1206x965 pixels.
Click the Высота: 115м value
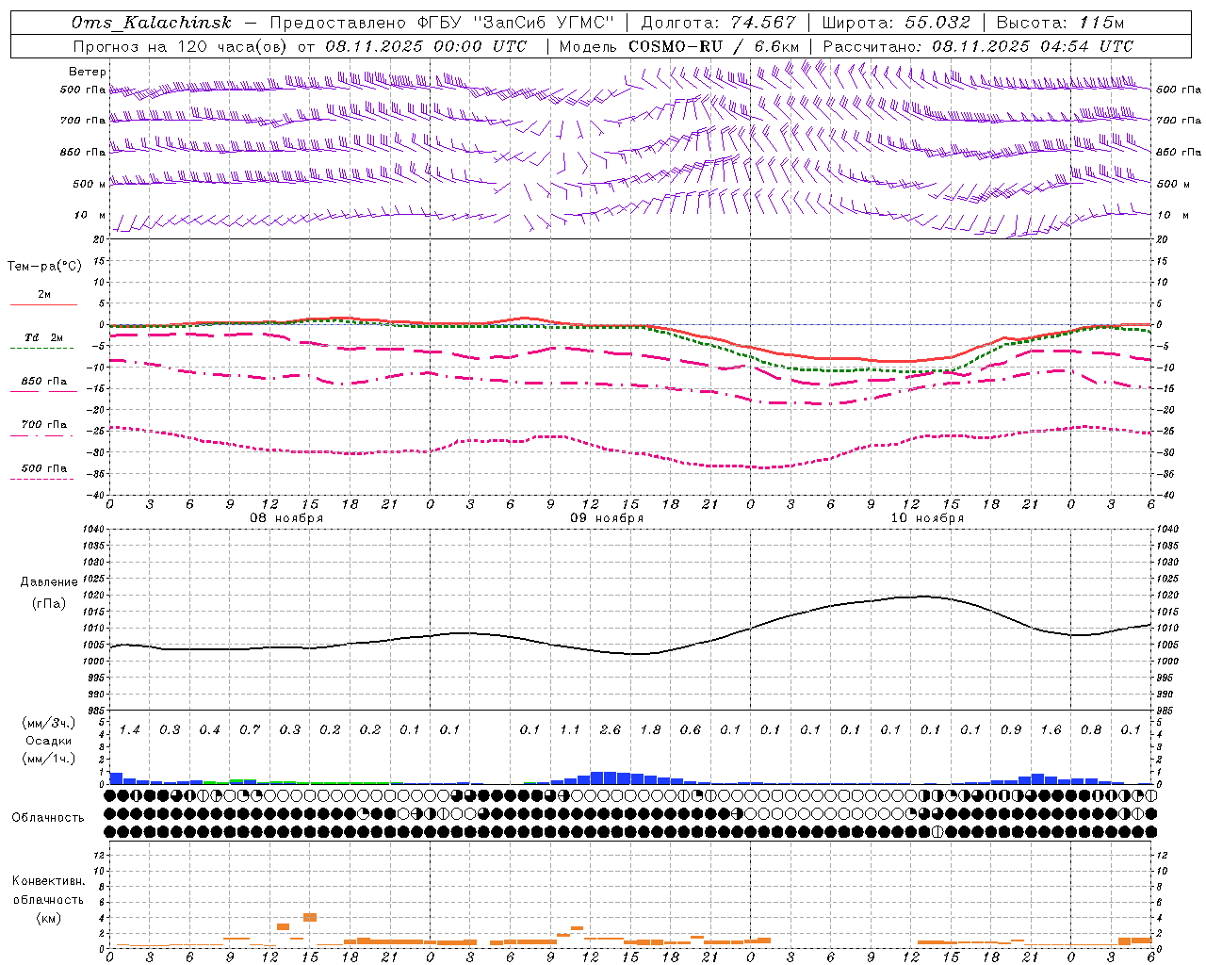tap(1060, 23)
